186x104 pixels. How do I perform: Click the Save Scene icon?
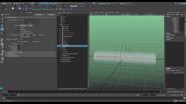(x=19, y=3)
